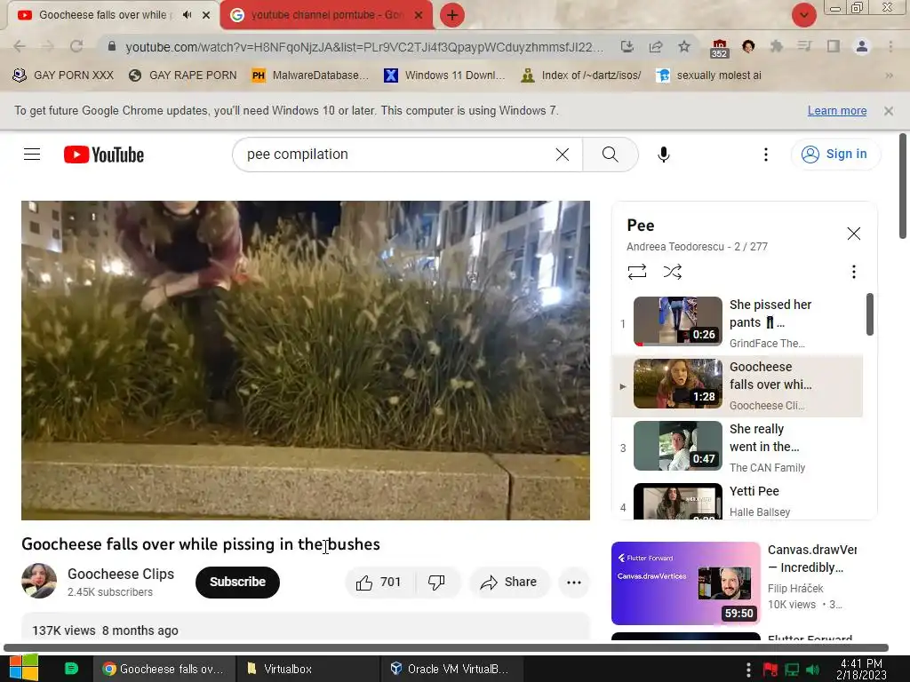Clear the search text with X icon
910x682 pixels.
[562, 155]
